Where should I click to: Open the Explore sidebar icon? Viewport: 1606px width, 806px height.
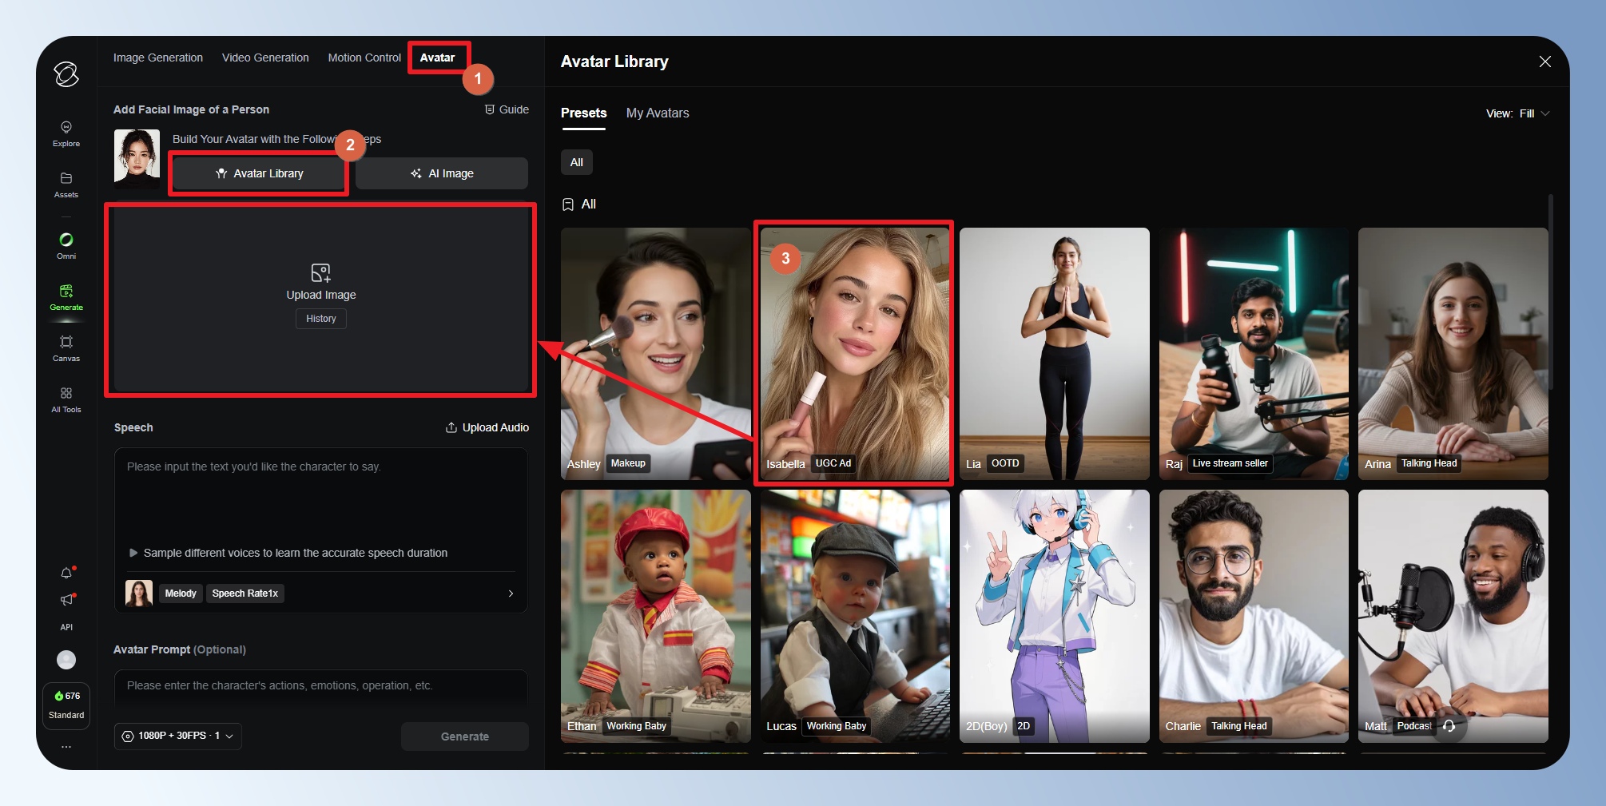pos(66,133)
